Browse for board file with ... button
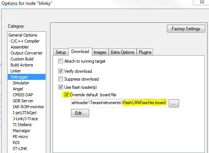The image size is (209, 153). [174, 103]
